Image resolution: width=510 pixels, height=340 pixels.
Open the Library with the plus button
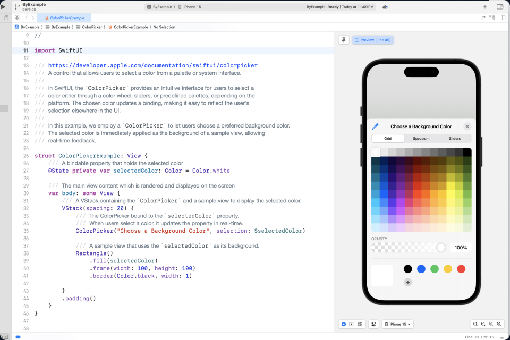click(x=485, y=7)
